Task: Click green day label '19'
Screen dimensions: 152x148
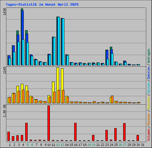Action: (89, 145)
